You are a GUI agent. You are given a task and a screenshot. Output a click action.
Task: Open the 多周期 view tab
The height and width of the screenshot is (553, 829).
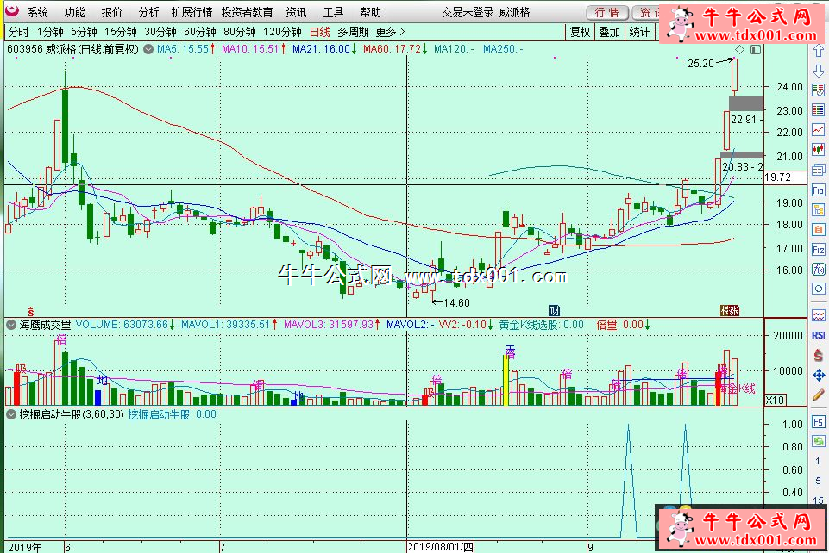pyautogui.click(x=353, y=32)
